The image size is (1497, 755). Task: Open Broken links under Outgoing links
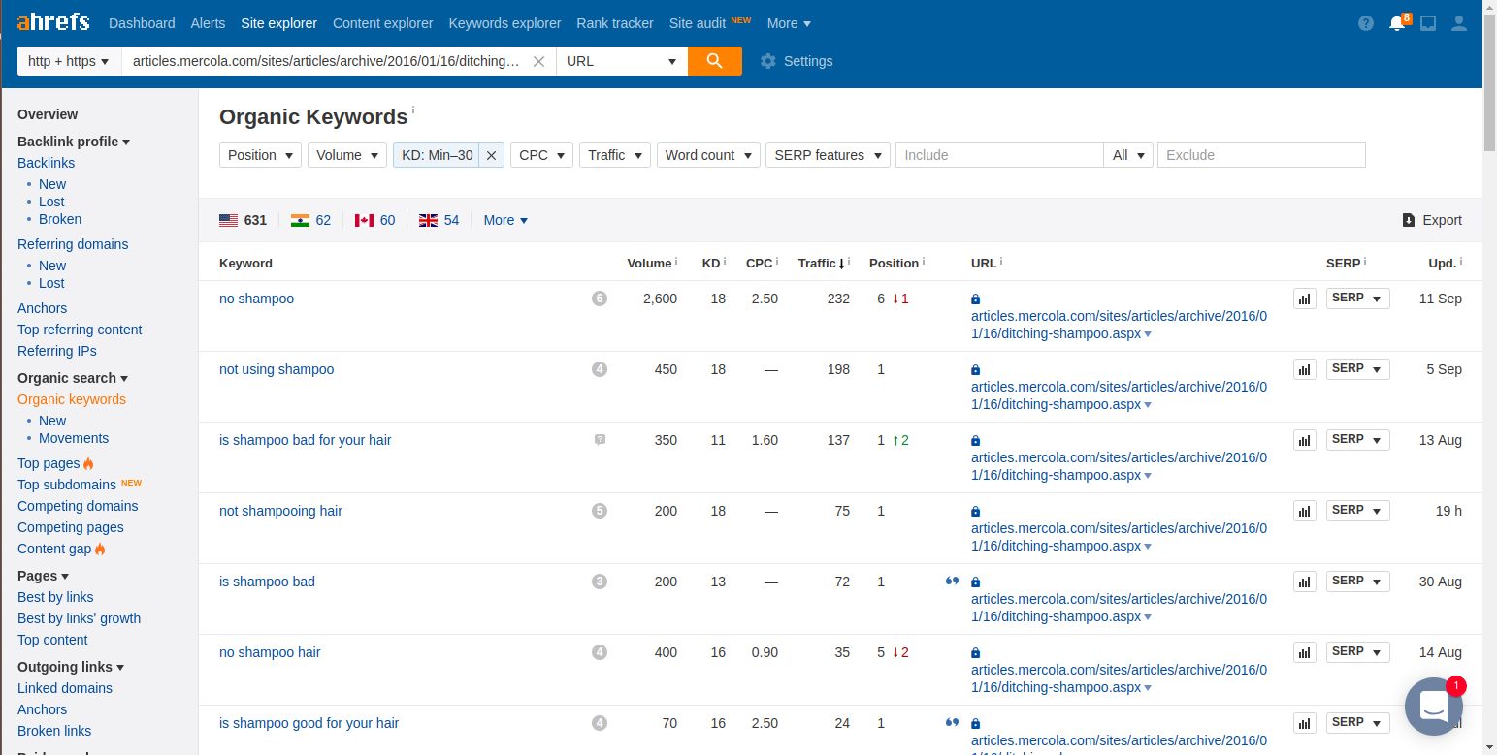pos(54,731)
